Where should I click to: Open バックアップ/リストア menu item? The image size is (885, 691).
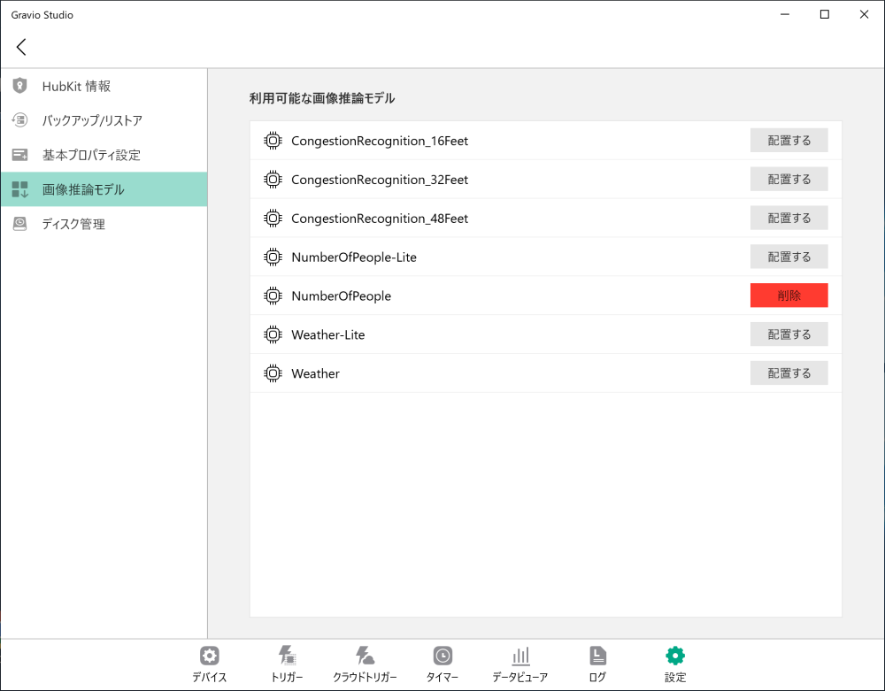point(104,120)
